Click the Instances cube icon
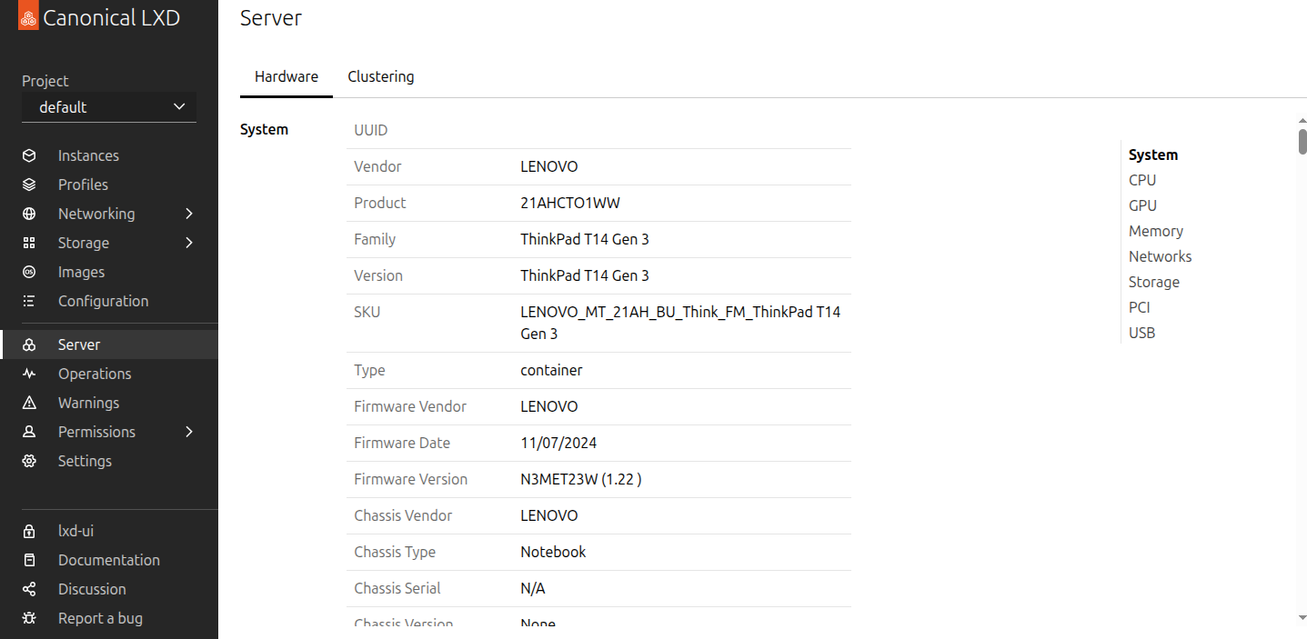The height and width of the screenshot is (639, 1307). point(29,155)
